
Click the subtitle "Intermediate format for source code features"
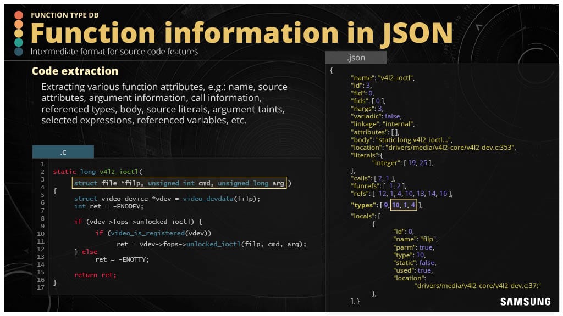(x=114, y=52)
